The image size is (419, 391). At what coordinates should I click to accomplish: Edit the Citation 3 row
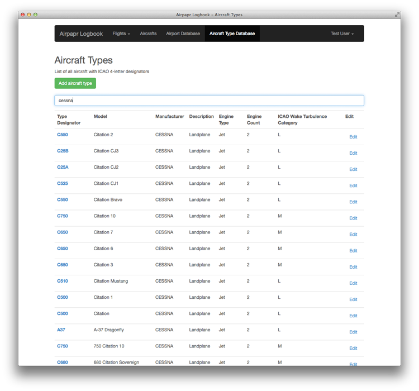(x=353, y=267)
